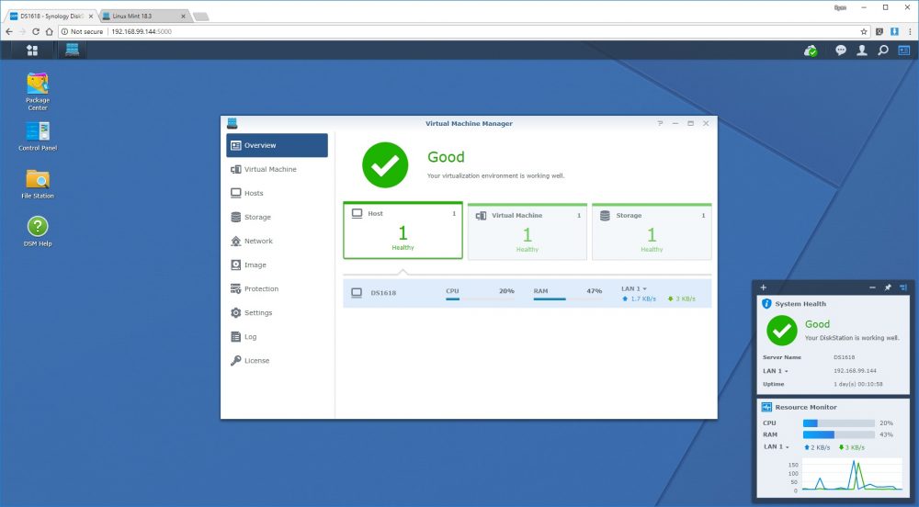
Task: Expand LAN 1 dropdown in Resource Monitor widget
Action: coord(776,446)
